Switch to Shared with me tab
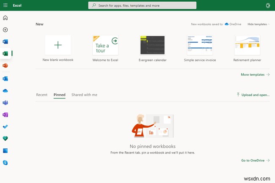Screen dimensions: 275x183 coord(84,95)
